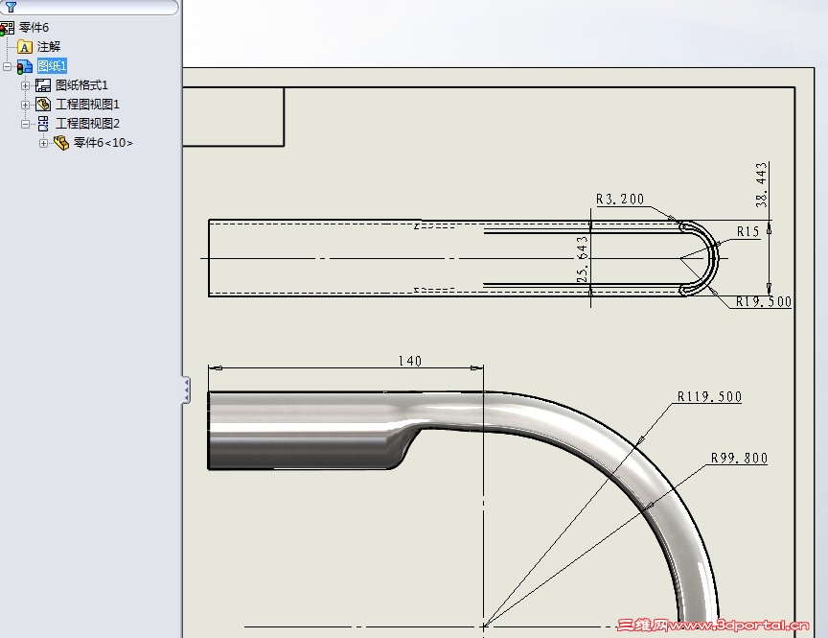Select the 零件6 root drawing icon
The image size is (828, 638).
pyautogui.click(x=7, y=28)
